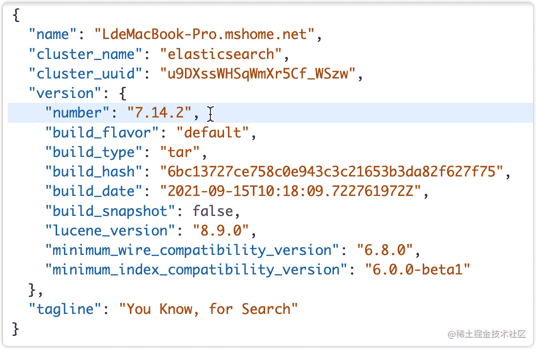
Task: Click the "build_snapshot" key
Action: coord(110,211)
